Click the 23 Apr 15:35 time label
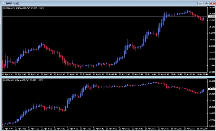Screen dimensions: 216x131 (46, 129)
